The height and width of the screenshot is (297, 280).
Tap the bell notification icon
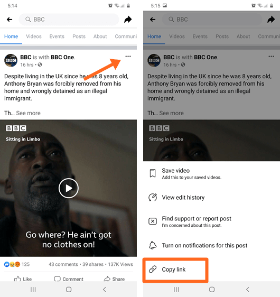click(153, 245)
